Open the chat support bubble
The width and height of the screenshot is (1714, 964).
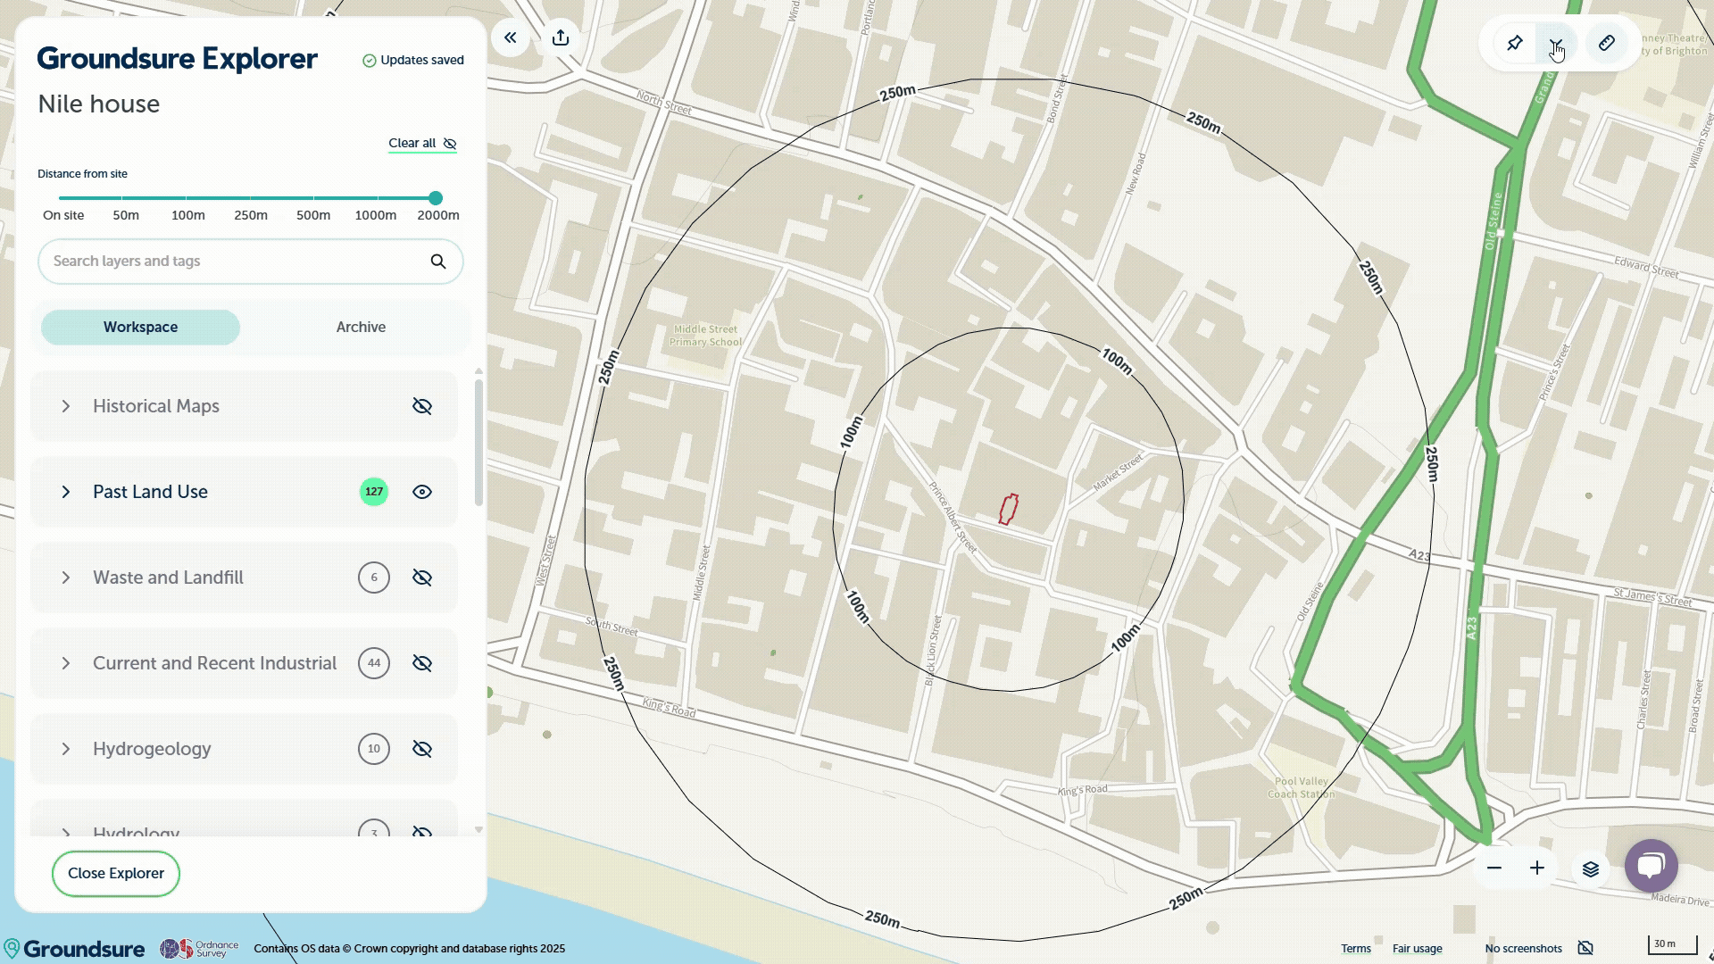pos(1651,864)
